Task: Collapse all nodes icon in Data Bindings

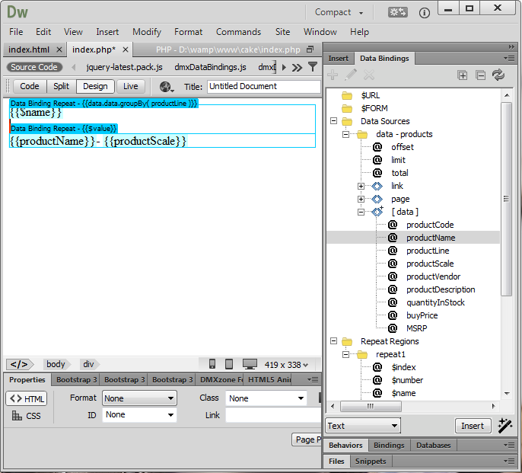Action: (x=480, y=75)
